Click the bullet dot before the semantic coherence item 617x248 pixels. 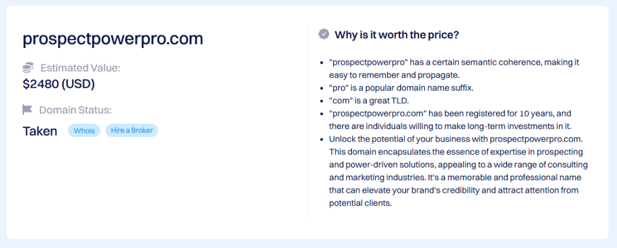click(x=321, y=62)
